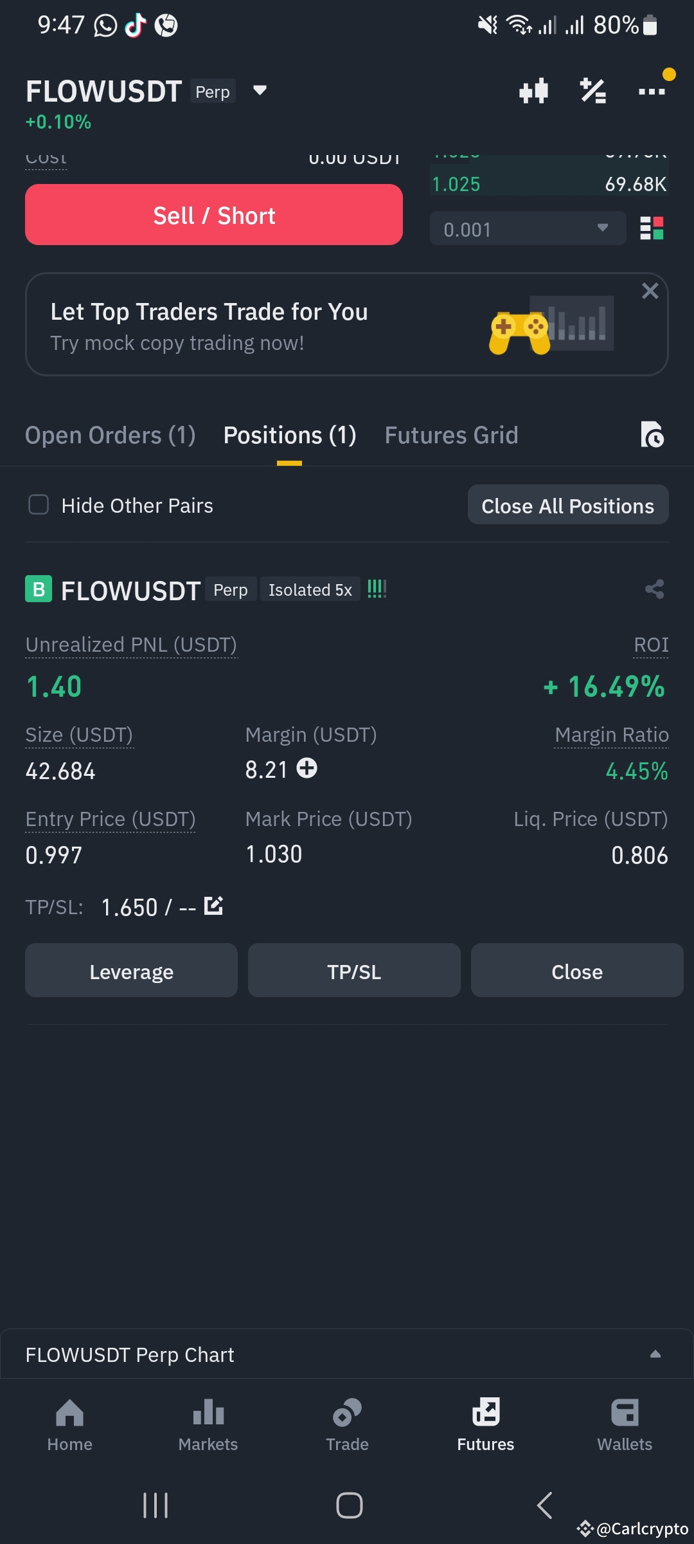
Task: Share the FLOWUSDT position
Action: pos(655,589)
